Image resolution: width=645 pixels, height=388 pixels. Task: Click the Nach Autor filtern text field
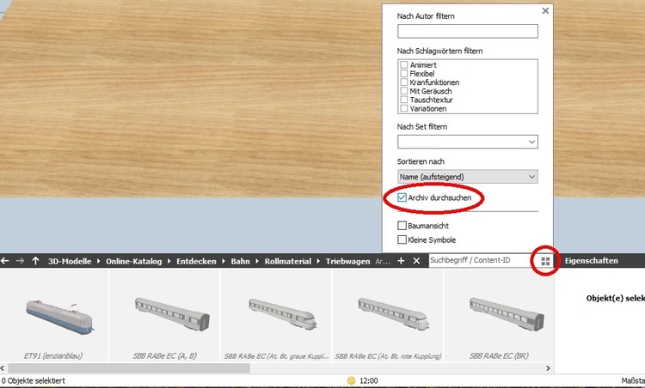click(468, 31)
